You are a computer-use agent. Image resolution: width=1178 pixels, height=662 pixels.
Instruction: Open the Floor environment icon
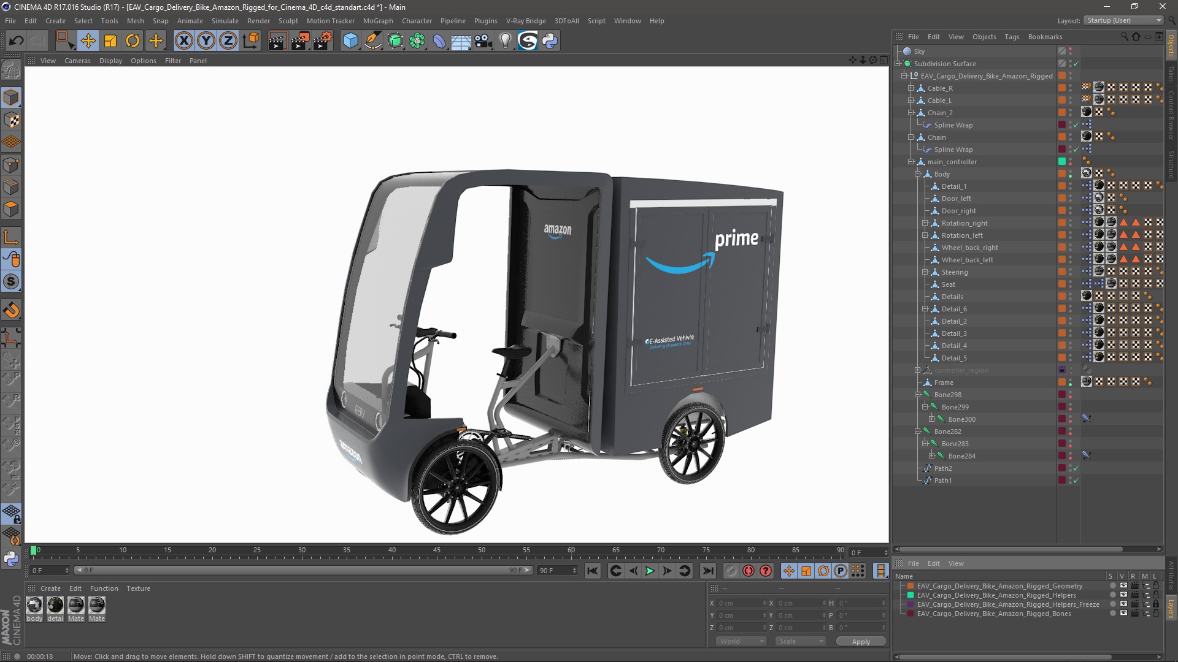(x=461, y=41)
